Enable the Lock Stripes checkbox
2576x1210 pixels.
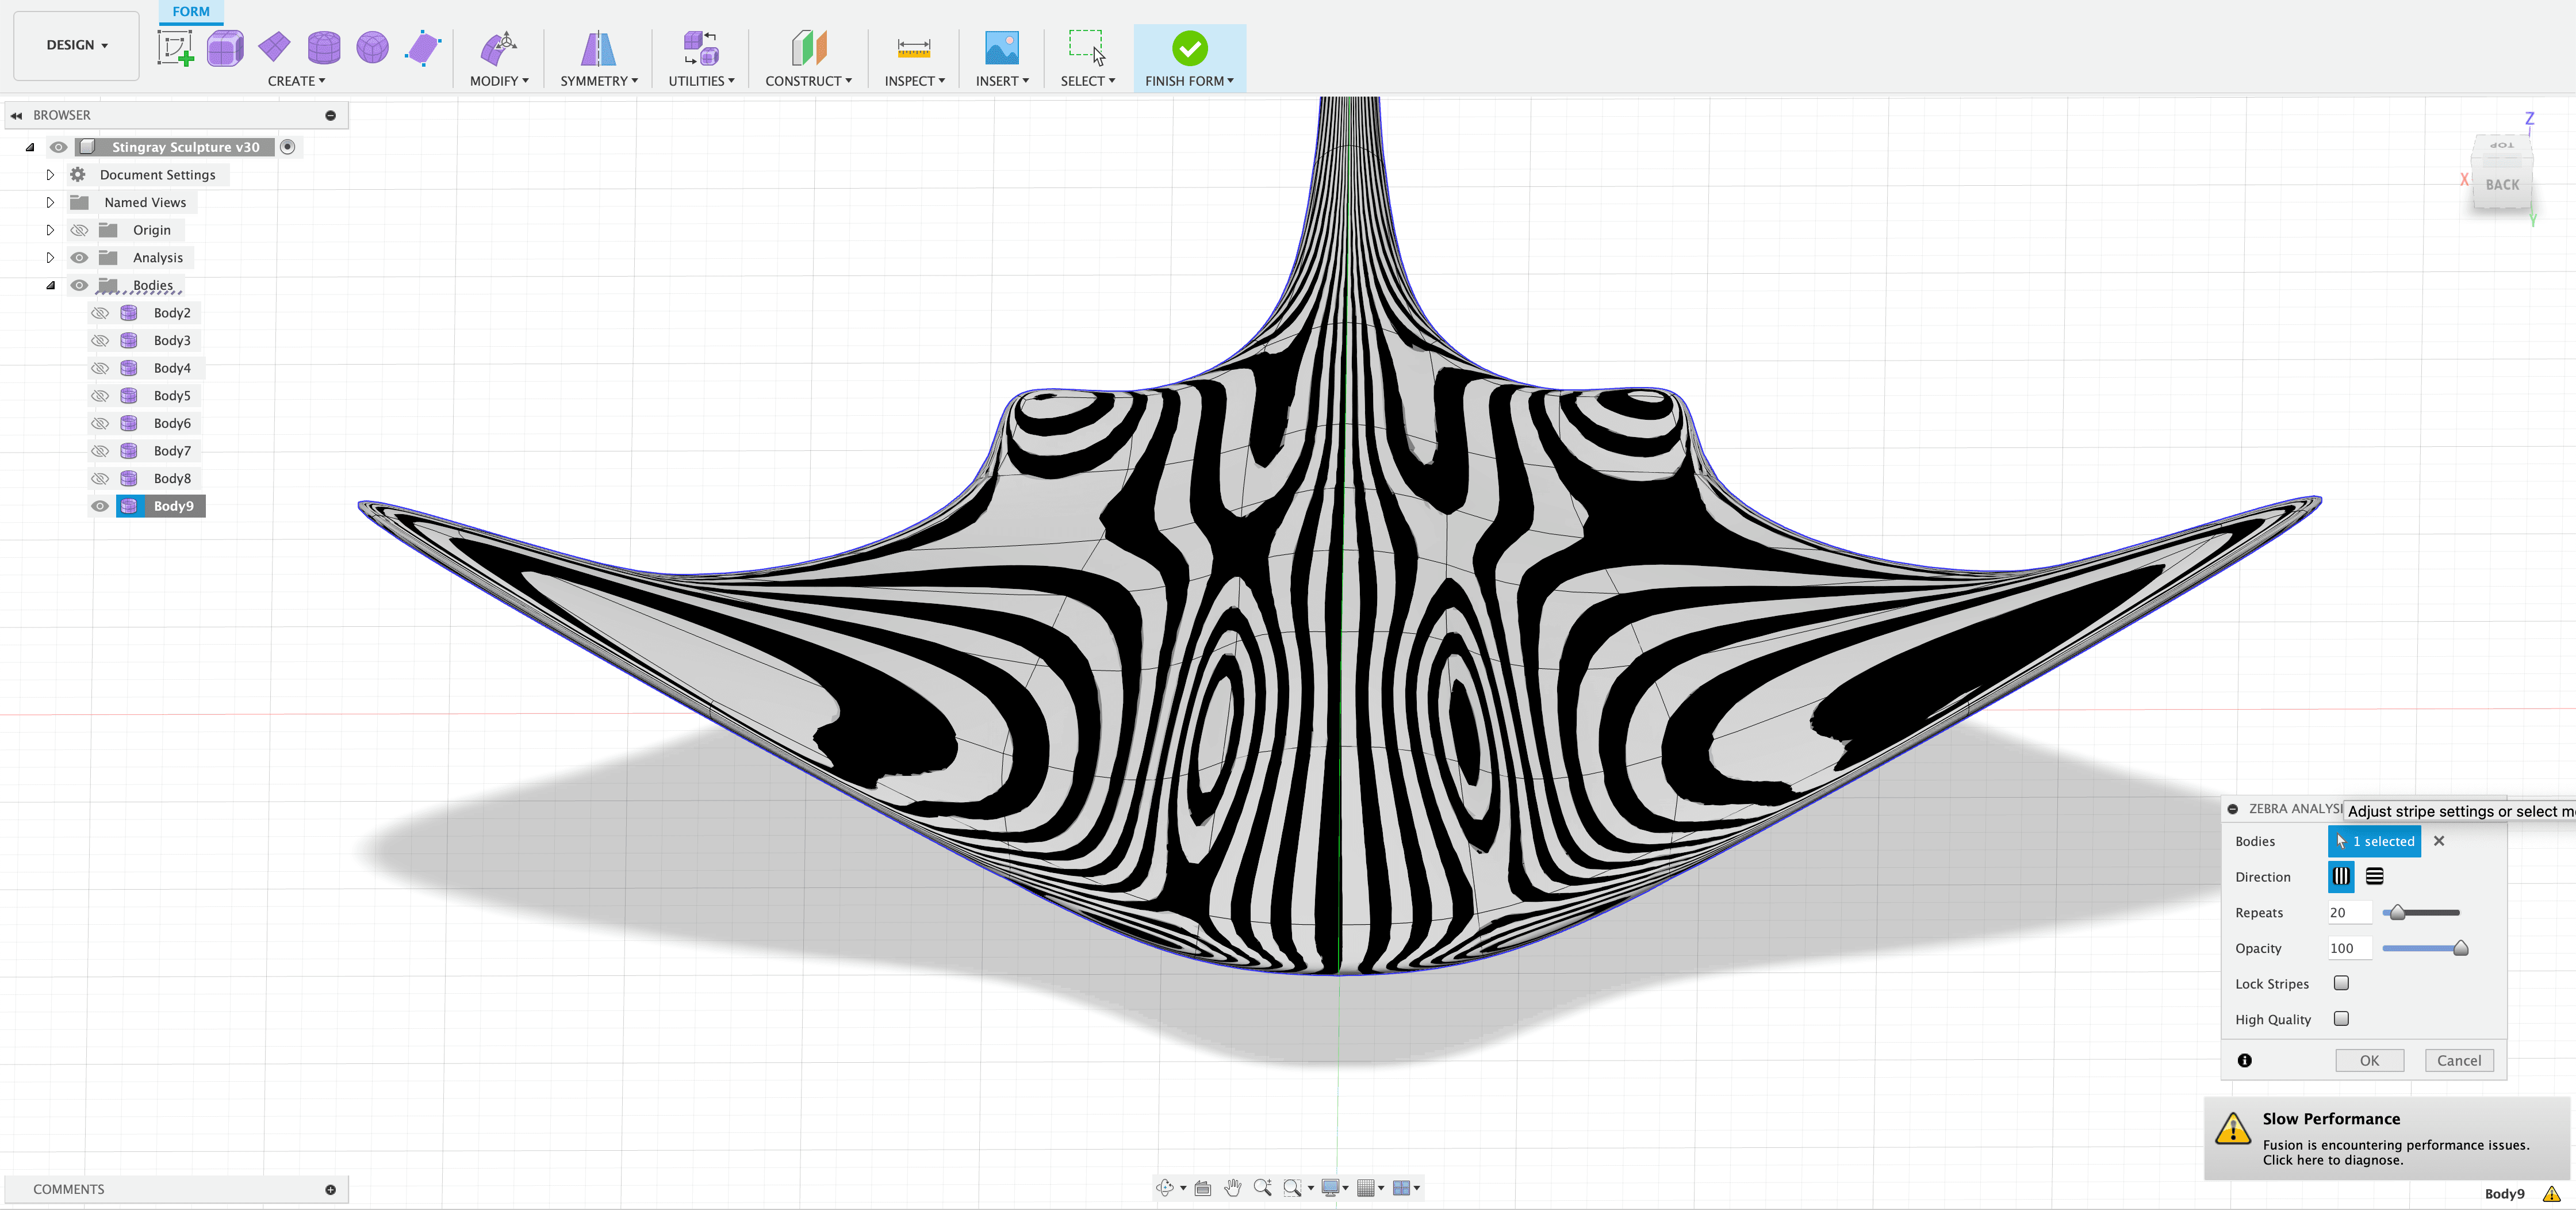[2341, 984]
